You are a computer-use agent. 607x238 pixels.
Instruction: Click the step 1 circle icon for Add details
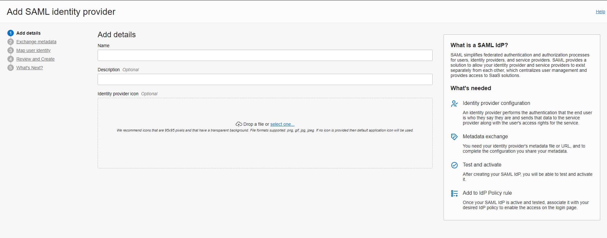point(11,33)
